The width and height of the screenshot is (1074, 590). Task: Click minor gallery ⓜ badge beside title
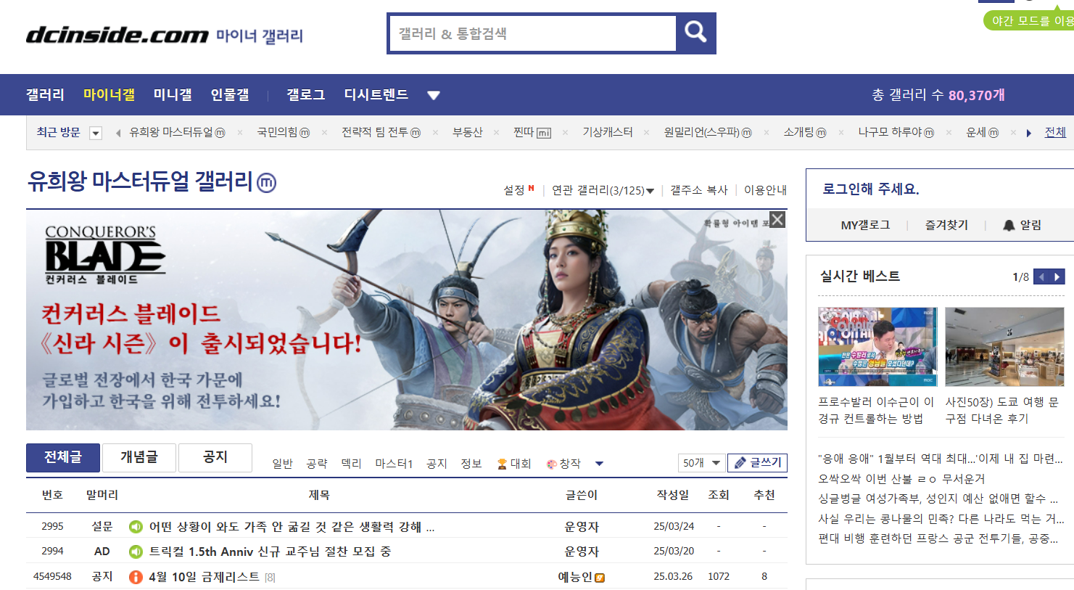coord(267,183)
